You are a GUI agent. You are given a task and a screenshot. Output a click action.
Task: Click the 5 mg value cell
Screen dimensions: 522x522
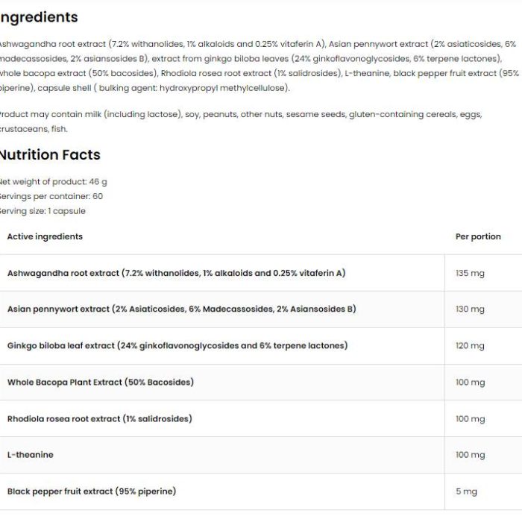[x=466, y=491]
